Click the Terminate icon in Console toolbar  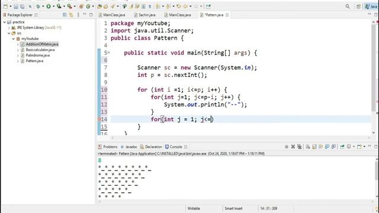coord(287,147)
